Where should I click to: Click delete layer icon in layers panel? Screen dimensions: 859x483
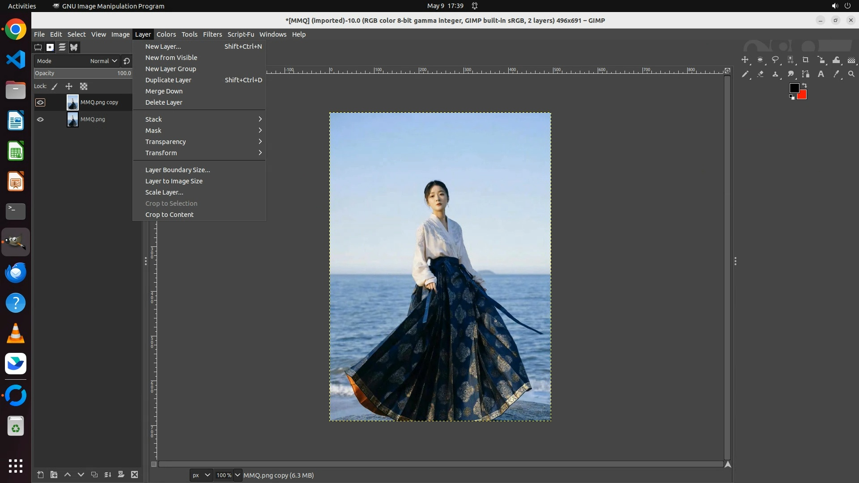[x=134, y=475]
